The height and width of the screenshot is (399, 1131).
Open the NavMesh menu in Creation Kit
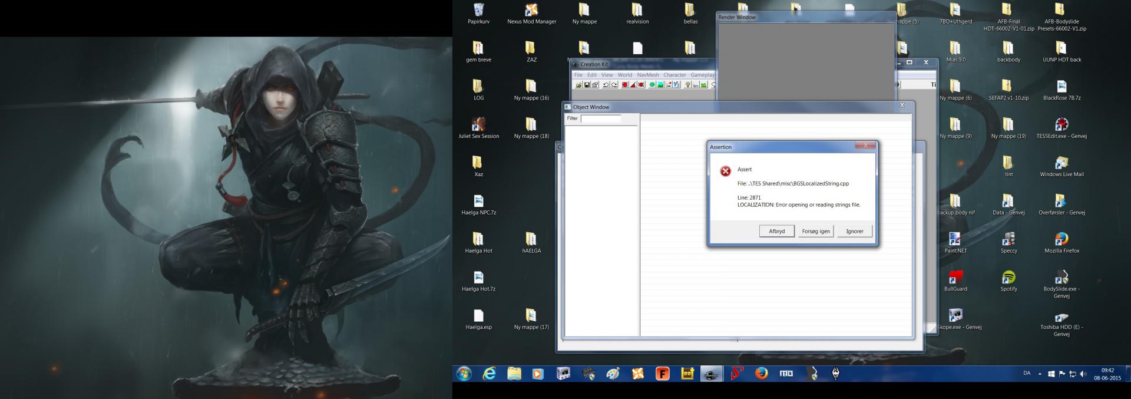(648, 75)
